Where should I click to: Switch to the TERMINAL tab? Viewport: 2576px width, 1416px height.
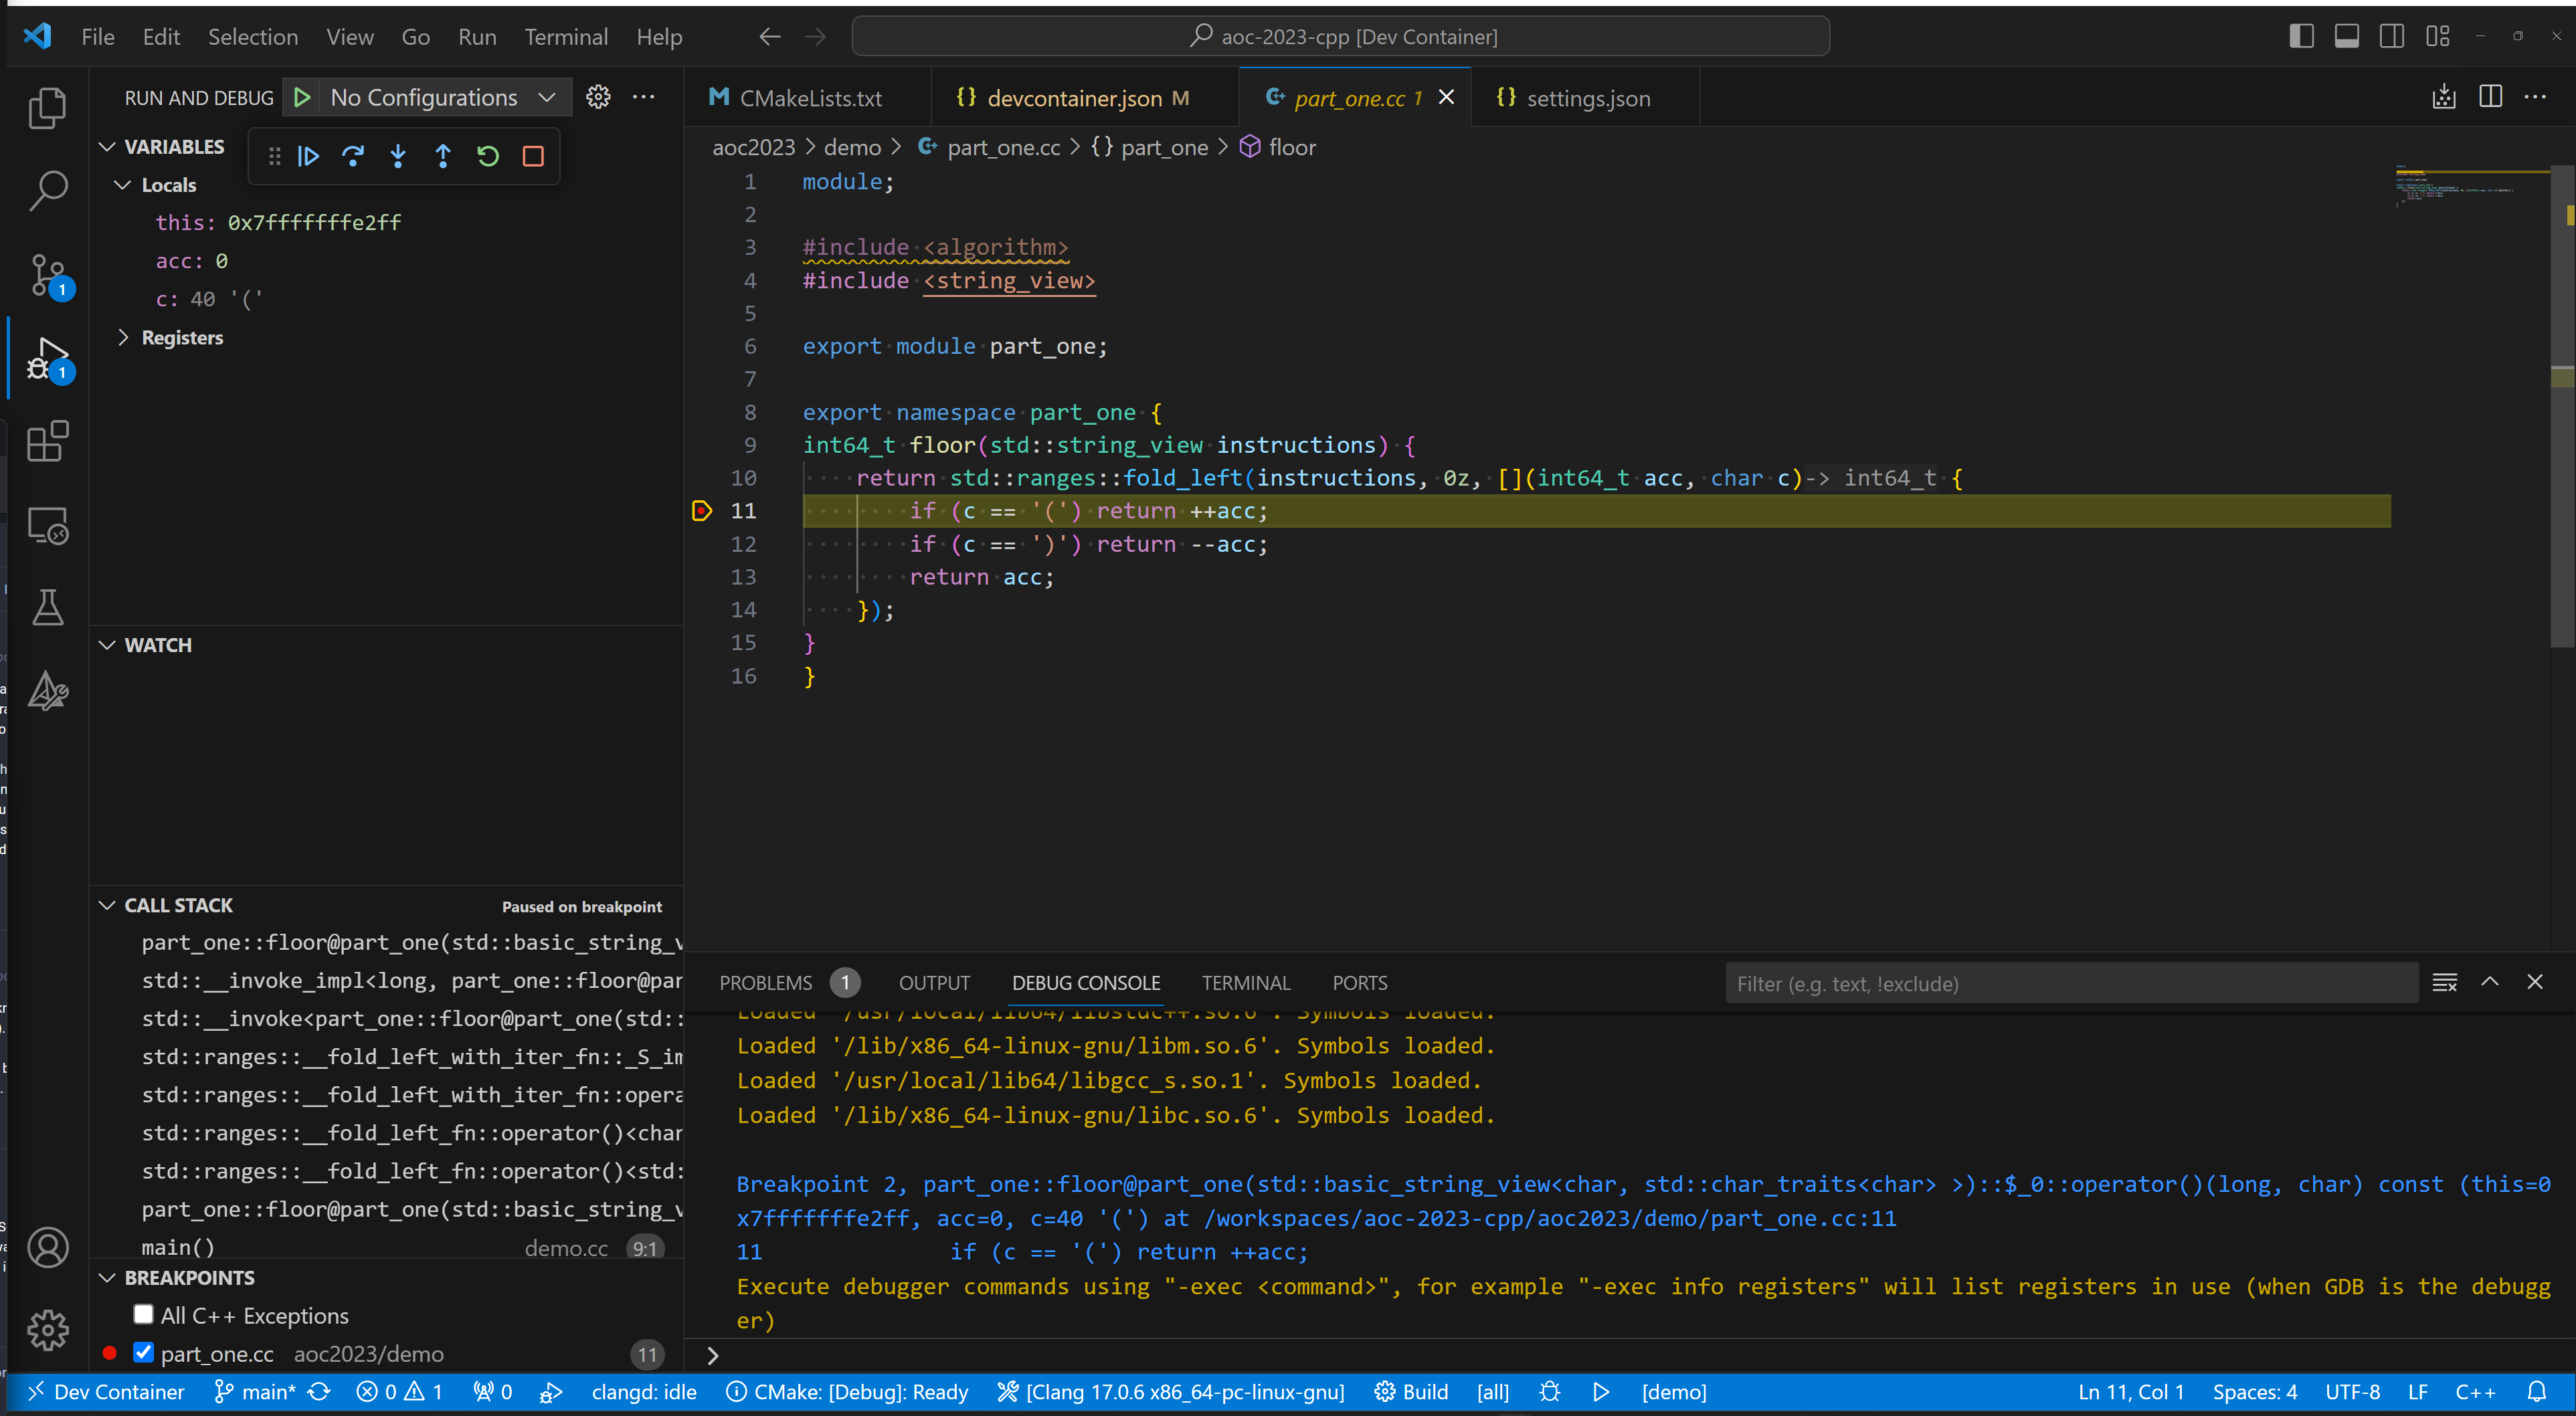pyautogui.click(x=1245, y=983)
